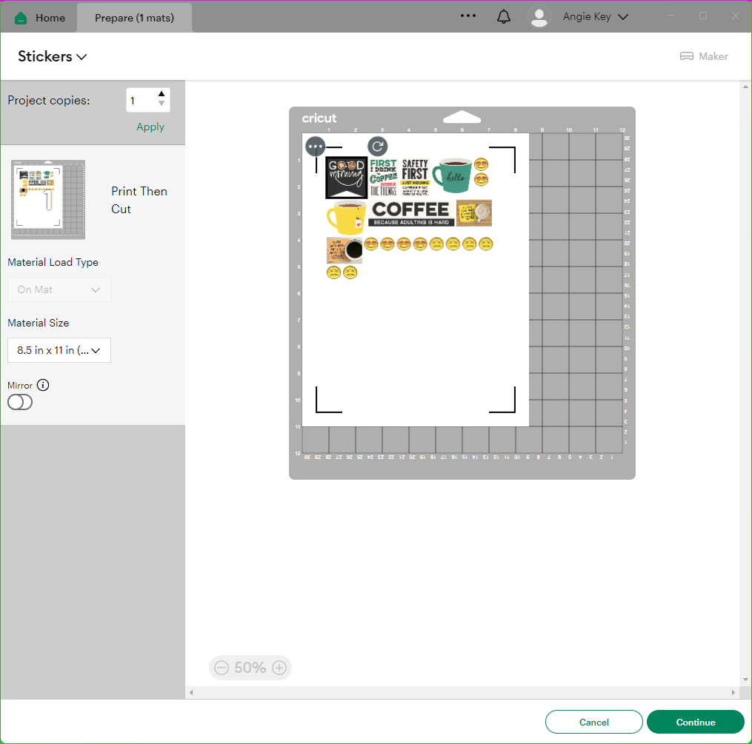Click the Continue button
Image resolution: width=752 pixels, height=744 pixels.
coord(695,722)
